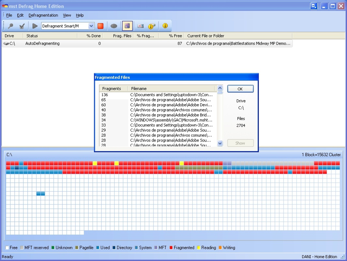Click the red Fragmented legend swatch
The width and height of the screenshot is (347, 261).
pos(171,248)
